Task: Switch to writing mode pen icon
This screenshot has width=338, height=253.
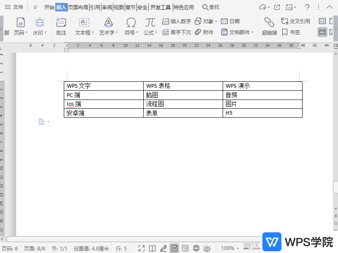Action: click(x=163, y=248)
